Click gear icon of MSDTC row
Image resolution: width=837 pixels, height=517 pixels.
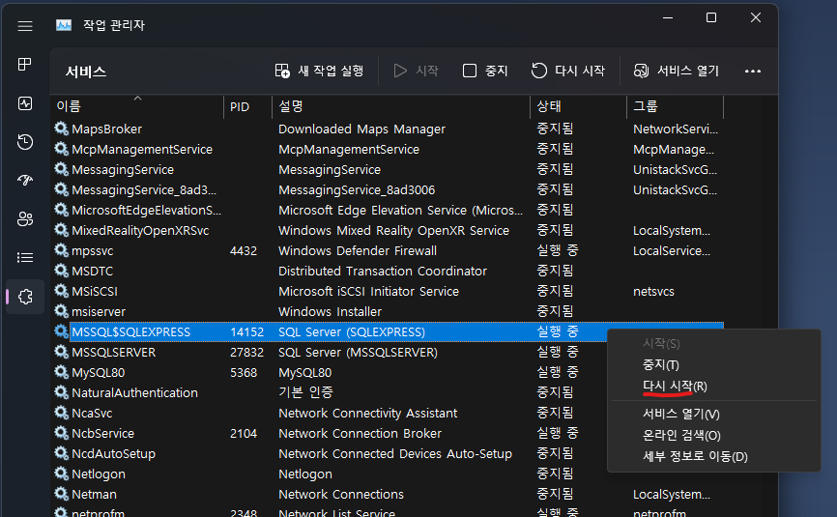(62, 271)
